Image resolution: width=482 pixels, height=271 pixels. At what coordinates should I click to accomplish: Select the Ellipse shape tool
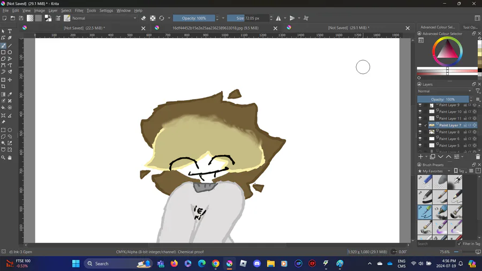(x=10, y=52)
